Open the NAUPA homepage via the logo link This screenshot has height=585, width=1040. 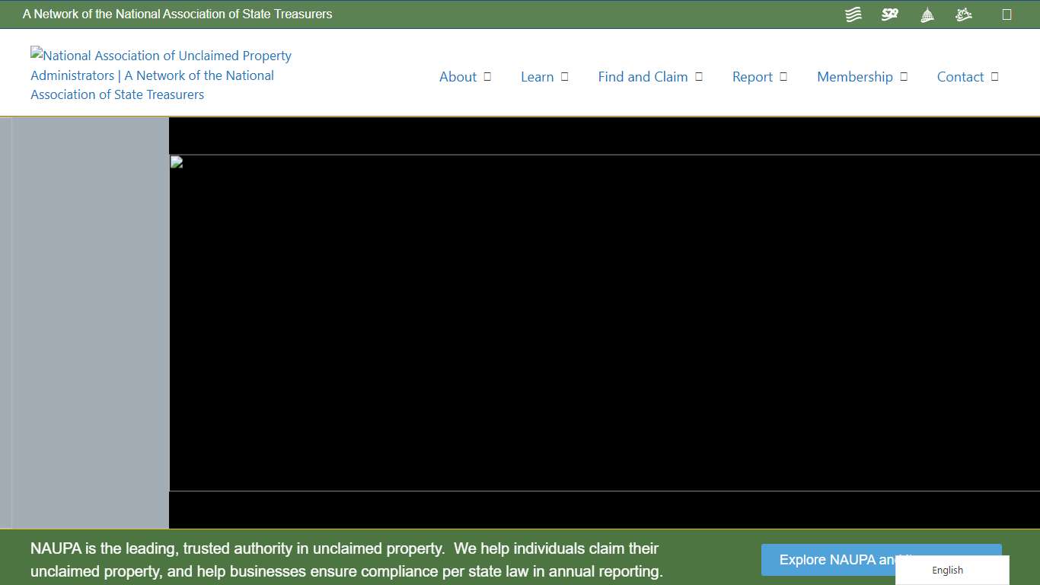tap(160, 75)
